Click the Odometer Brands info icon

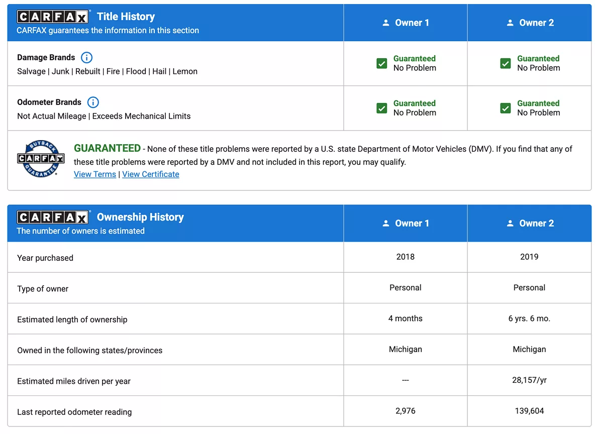(93, 102)
